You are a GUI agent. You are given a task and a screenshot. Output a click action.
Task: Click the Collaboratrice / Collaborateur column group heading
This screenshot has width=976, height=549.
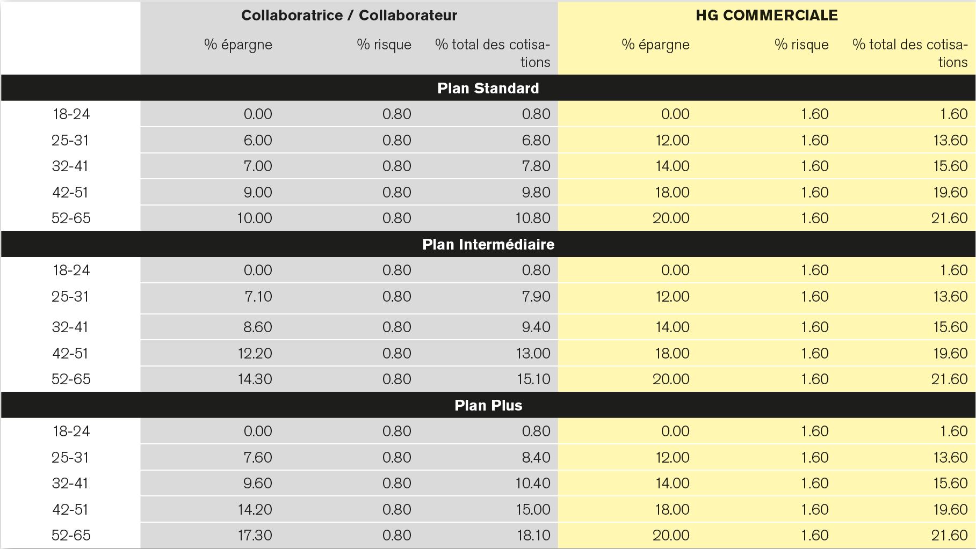click(349, 15)
